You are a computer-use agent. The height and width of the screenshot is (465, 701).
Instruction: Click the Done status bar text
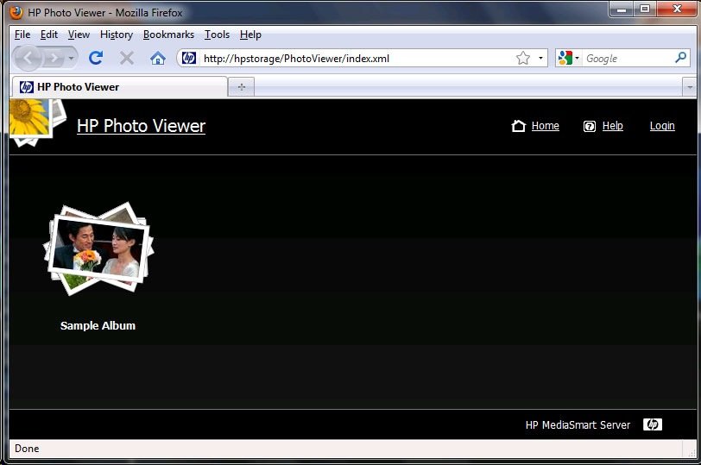click(27, 449)
